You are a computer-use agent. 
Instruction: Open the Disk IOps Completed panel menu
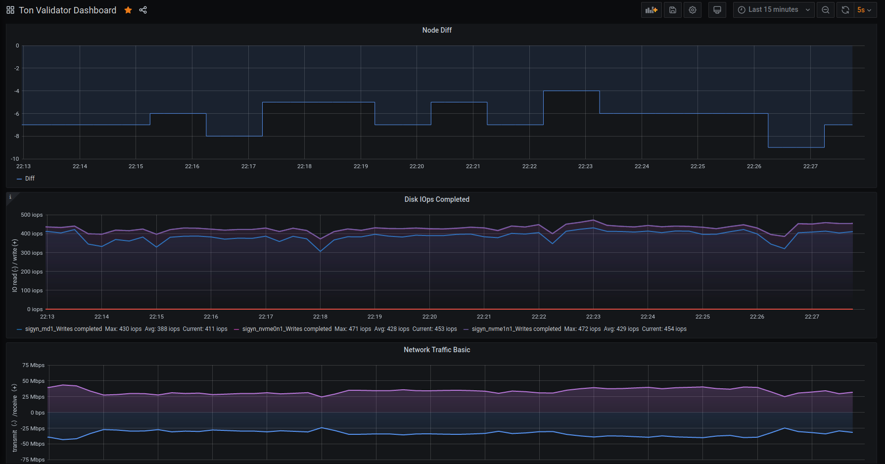click(x=437, y=199)
